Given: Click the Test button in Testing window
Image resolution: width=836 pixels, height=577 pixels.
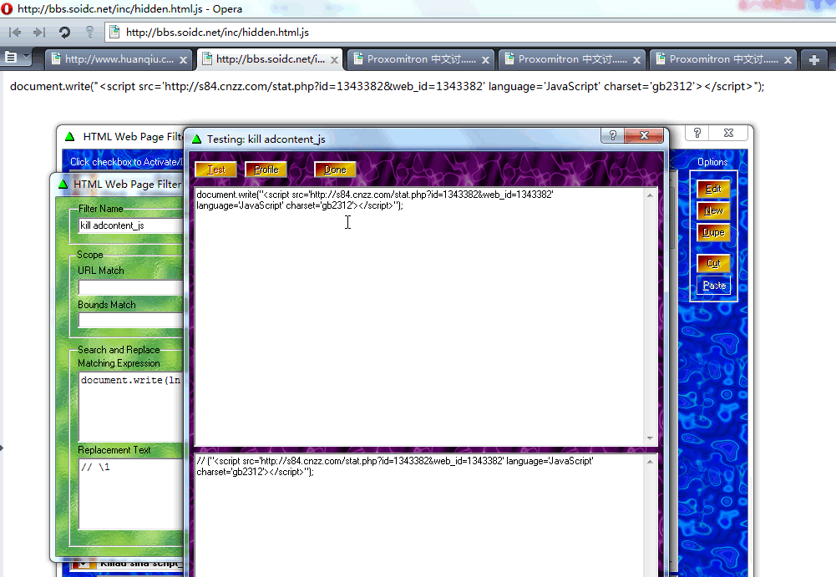Looking at the screenshot, I should tap(215, 170).
